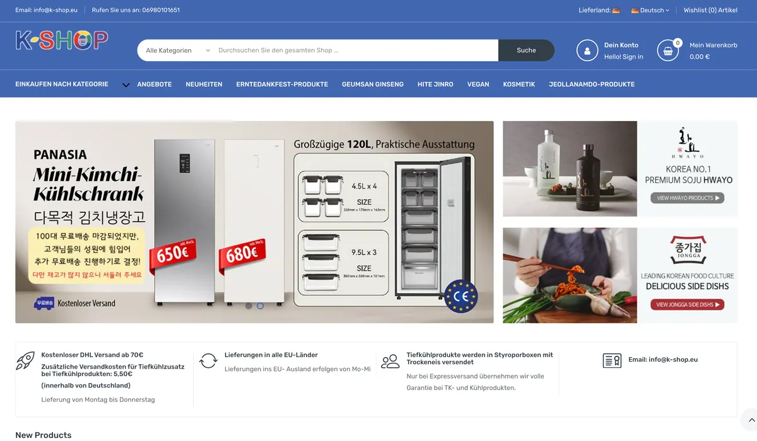The height and width of the screenshot is (441, 757).
Task: Open the Neuheiten menu item
Action: (204, 84)
